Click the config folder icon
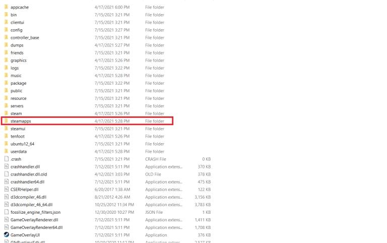 [7, 30]
